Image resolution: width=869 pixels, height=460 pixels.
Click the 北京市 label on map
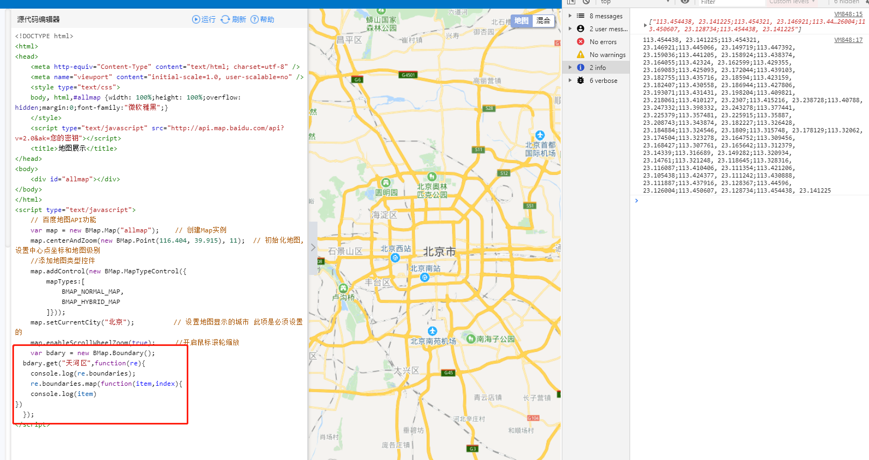point(440,252)
